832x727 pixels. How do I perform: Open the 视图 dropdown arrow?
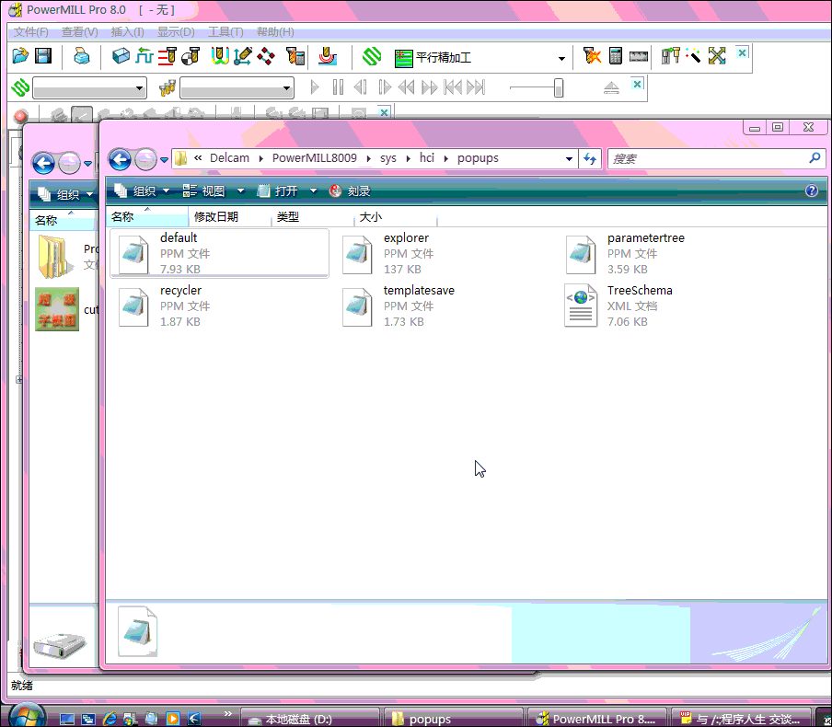[241, 190]
